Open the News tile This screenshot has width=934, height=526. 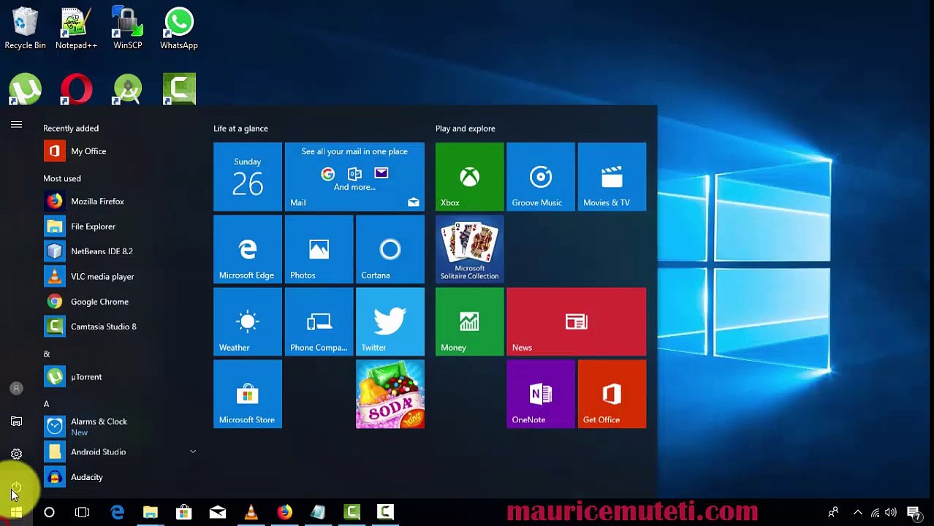click(x=576, y=321)
